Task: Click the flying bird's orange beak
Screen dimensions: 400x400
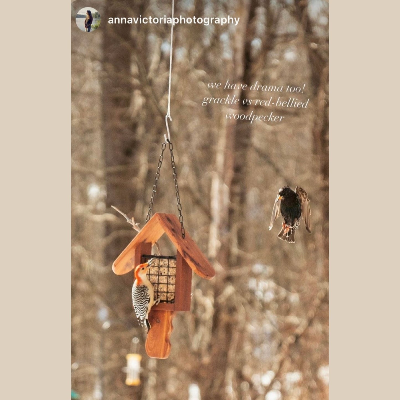Action: click(280, 198)
